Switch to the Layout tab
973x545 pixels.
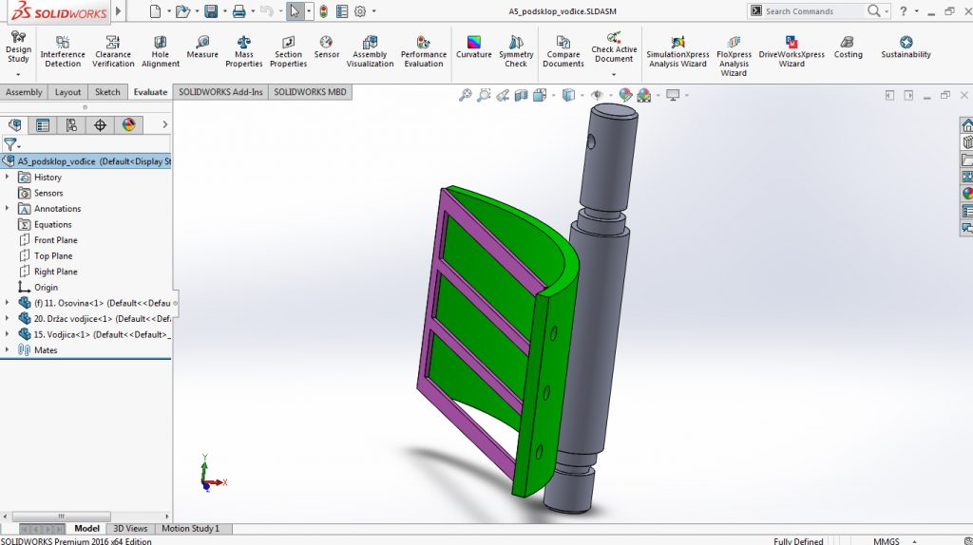point(67,92)
